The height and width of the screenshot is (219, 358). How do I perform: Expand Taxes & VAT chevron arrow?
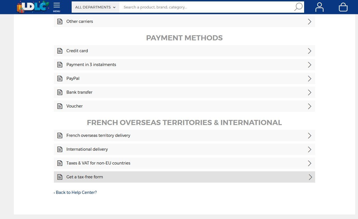point(309,163)
